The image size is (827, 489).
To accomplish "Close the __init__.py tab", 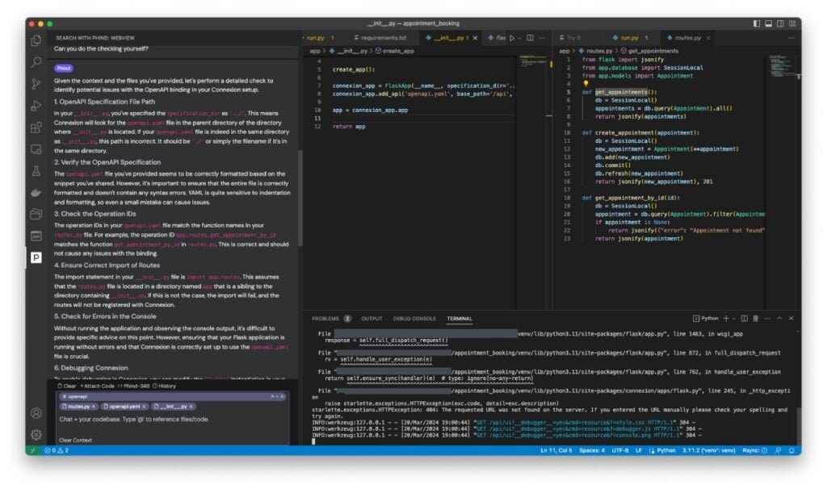I will pyautogui.click(x=475, y=38).
